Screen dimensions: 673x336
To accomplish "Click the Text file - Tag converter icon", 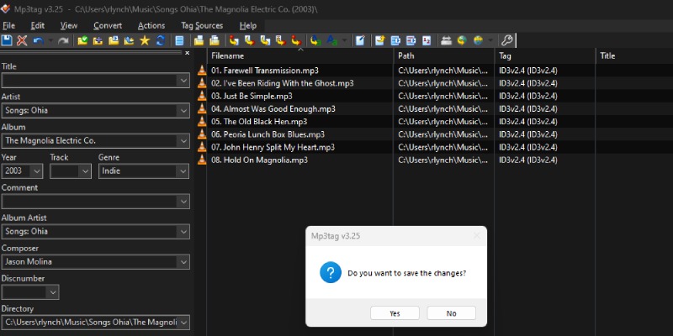I will tap(281, 40).
